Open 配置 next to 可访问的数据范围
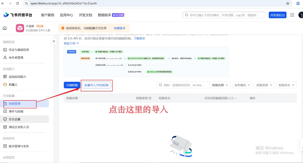303x163 pixels. tap(232, 98)
